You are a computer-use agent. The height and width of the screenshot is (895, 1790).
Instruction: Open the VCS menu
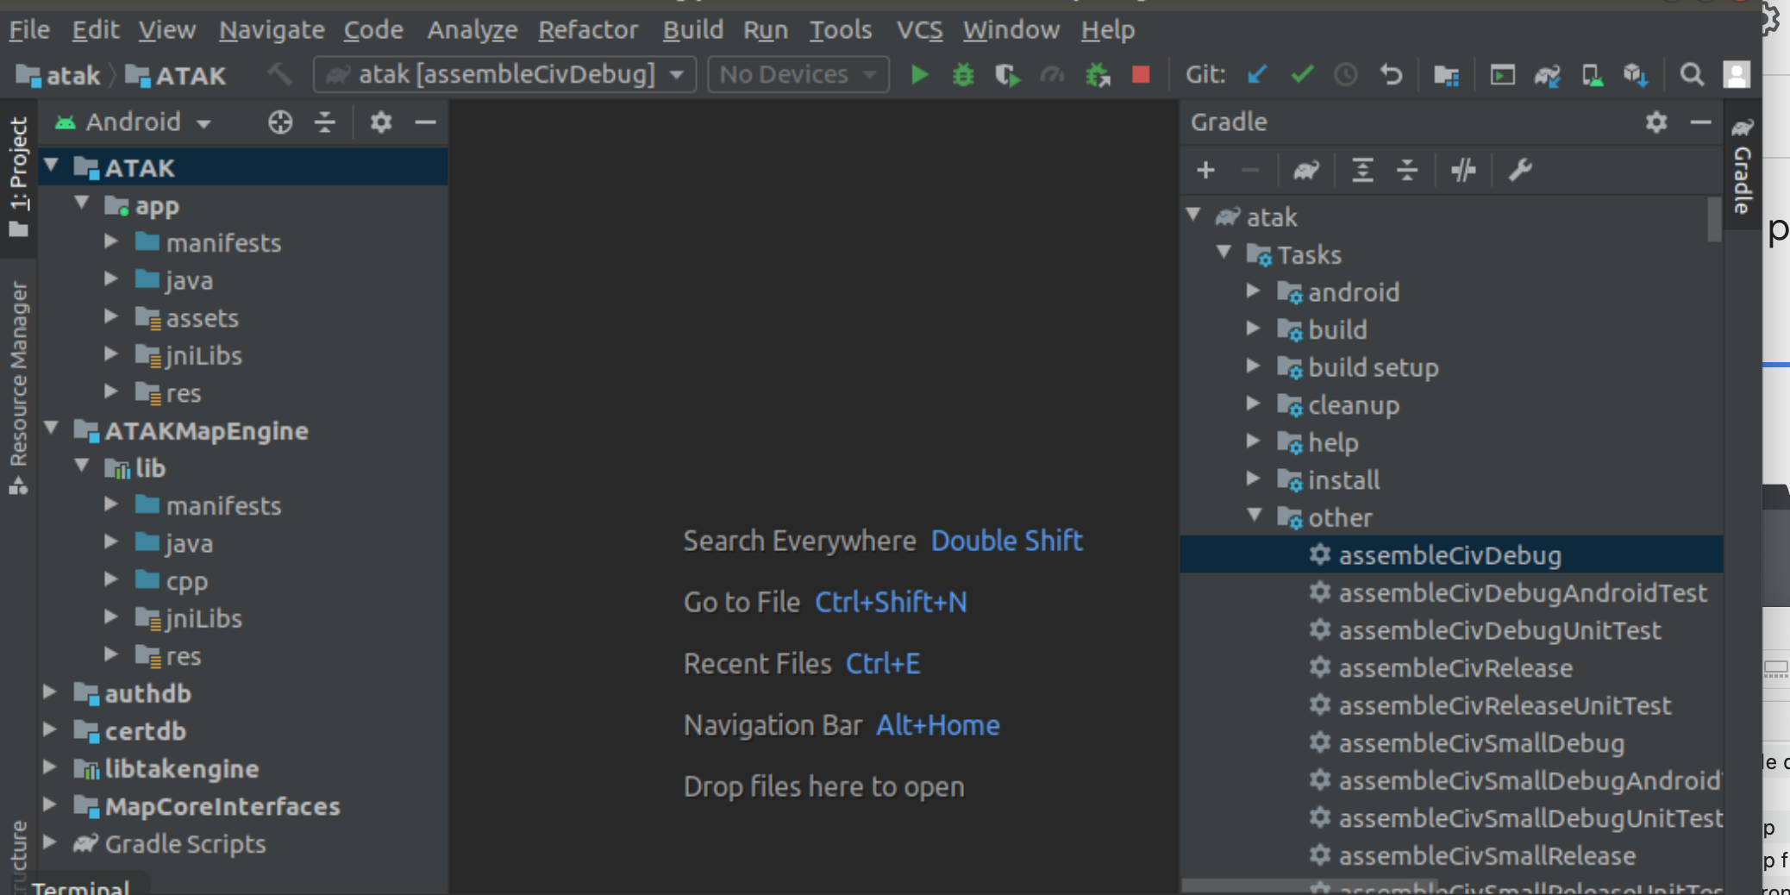click(919, 30)
